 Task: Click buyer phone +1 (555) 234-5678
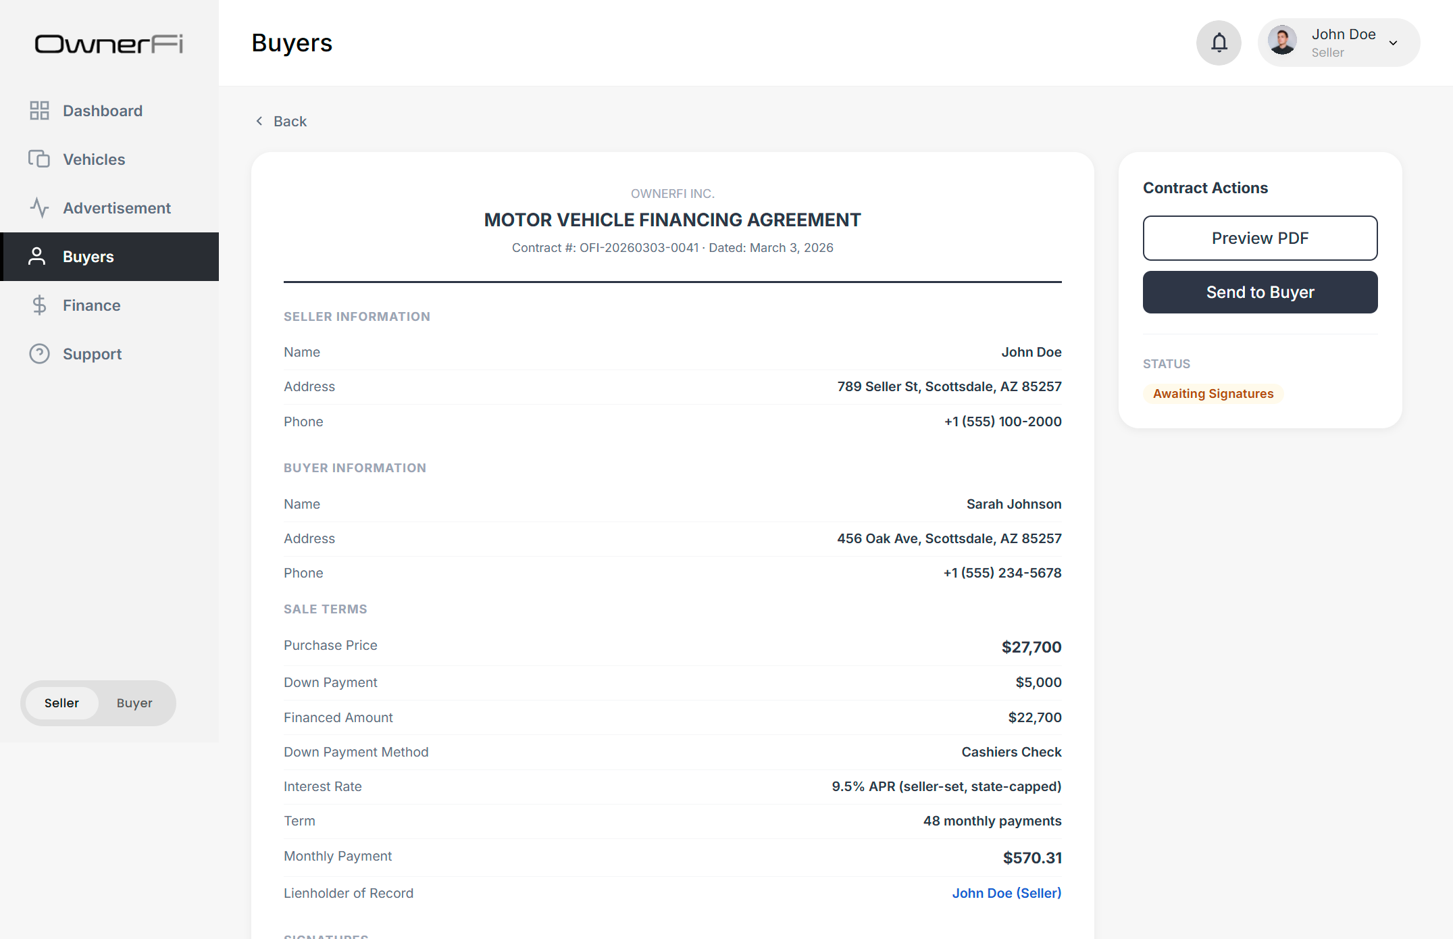click(x=1002, y=573)
